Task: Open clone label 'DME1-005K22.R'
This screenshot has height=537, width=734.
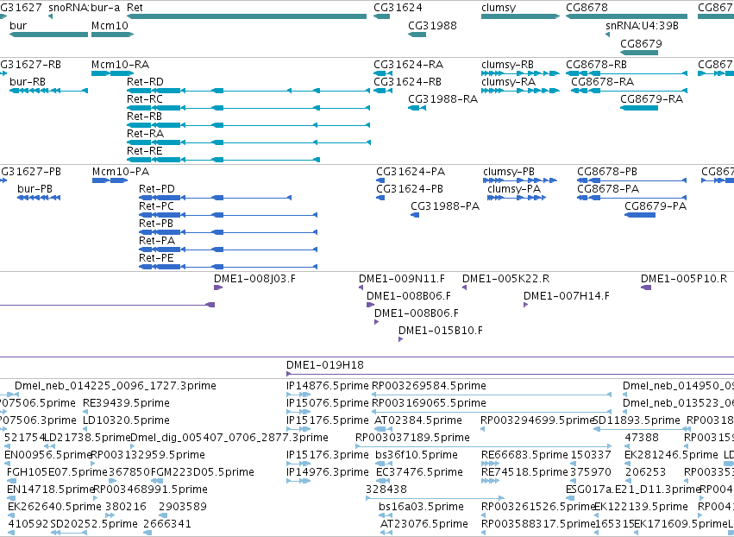Action: 506,278
